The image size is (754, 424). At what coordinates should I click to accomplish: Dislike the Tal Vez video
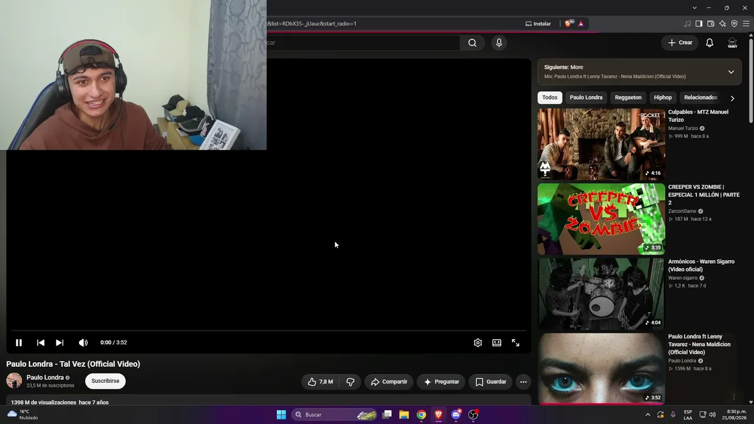350,382
